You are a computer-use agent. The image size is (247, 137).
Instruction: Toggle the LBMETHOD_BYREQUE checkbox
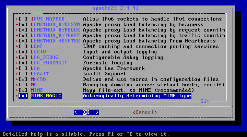[x=23, y=30]
